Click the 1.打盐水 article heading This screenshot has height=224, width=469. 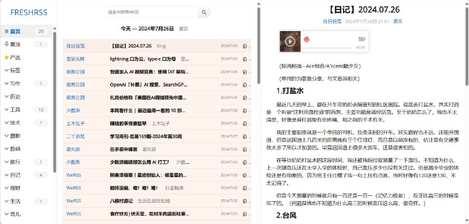pos(290,91)
